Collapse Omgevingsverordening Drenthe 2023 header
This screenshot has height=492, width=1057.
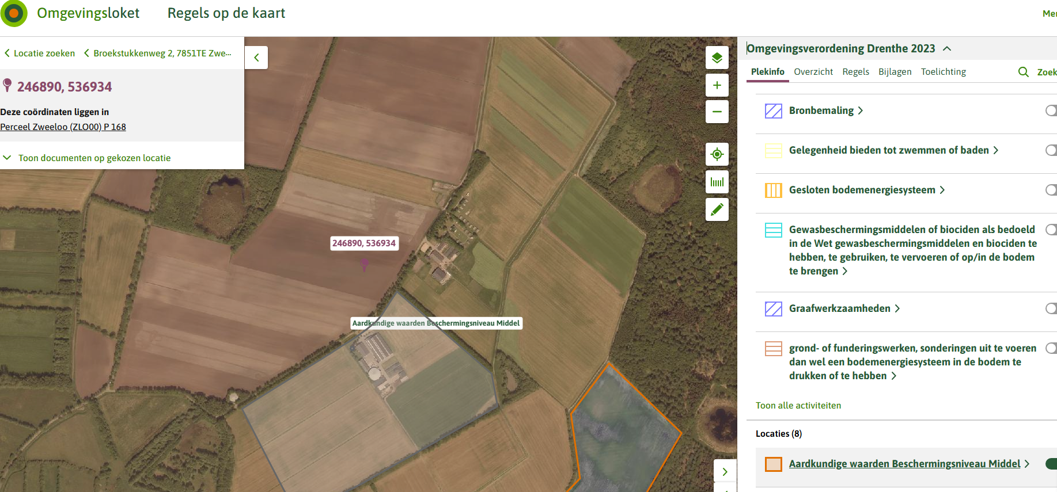click(848, 48)
